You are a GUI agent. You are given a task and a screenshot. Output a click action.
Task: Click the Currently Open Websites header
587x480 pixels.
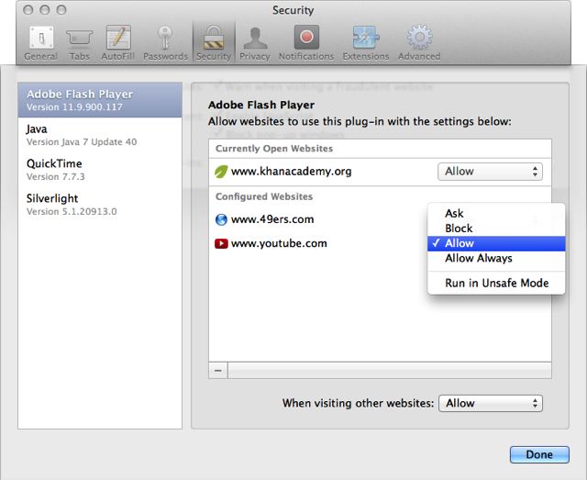274,149
